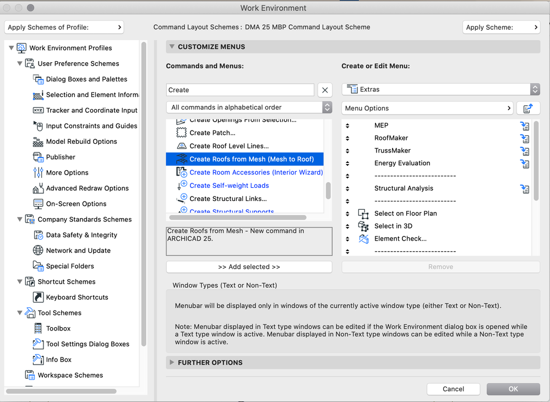Select Energy Evaluation menu entry

(437, 164)
